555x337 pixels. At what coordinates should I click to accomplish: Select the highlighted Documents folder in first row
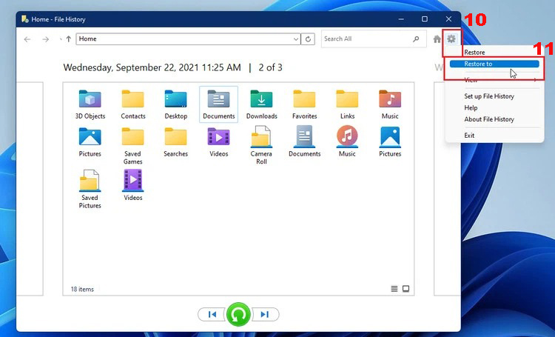[x=219, y=104]
